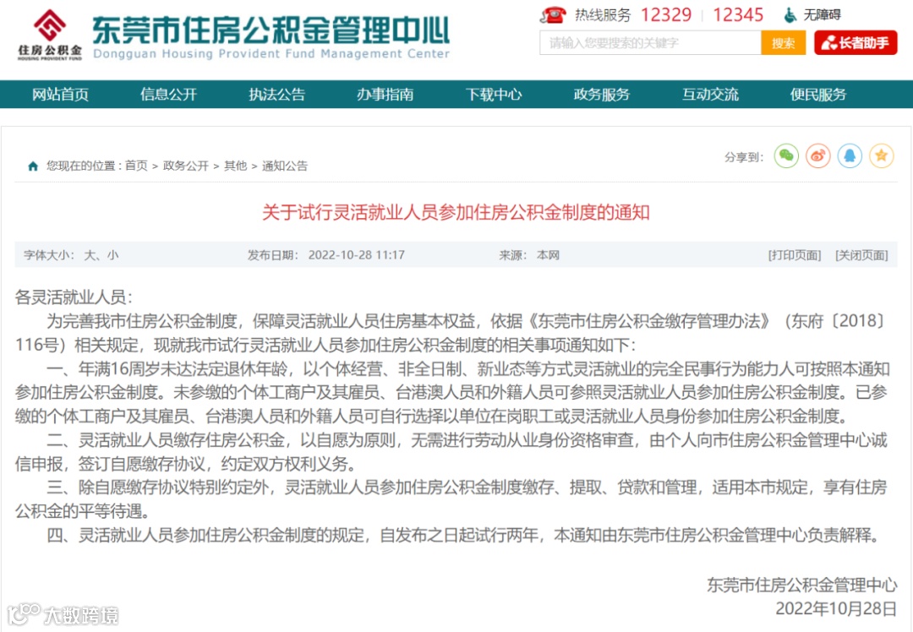Viewport: 913px width, 632px height.
Task: Click the 热线服务 label
Action: pos(603,14)
